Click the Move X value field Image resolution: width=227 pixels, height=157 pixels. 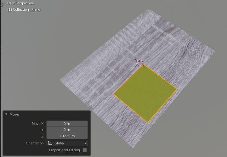(67, 124)
